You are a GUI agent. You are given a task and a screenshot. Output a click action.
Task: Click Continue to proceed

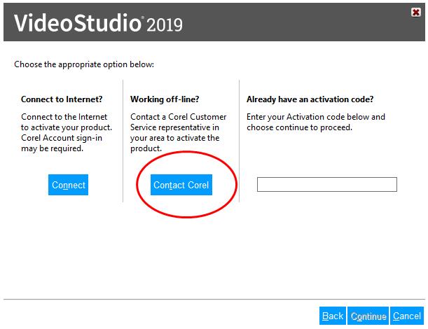pos(368,316)
